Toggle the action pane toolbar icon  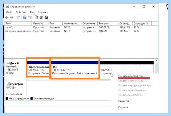point(30,17)
